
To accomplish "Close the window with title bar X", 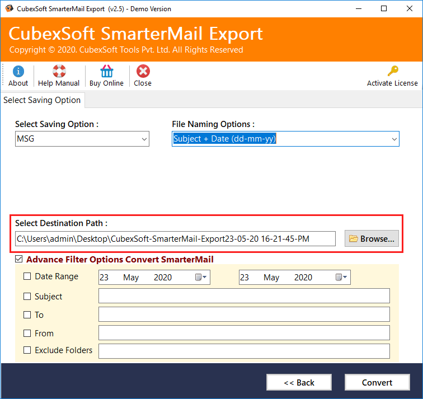I will 409,8.
